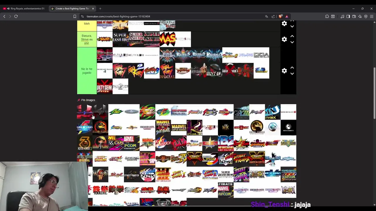Bookmark this tiermaker page
Viewport: 376px width, 211px height.
coord(75,16)
